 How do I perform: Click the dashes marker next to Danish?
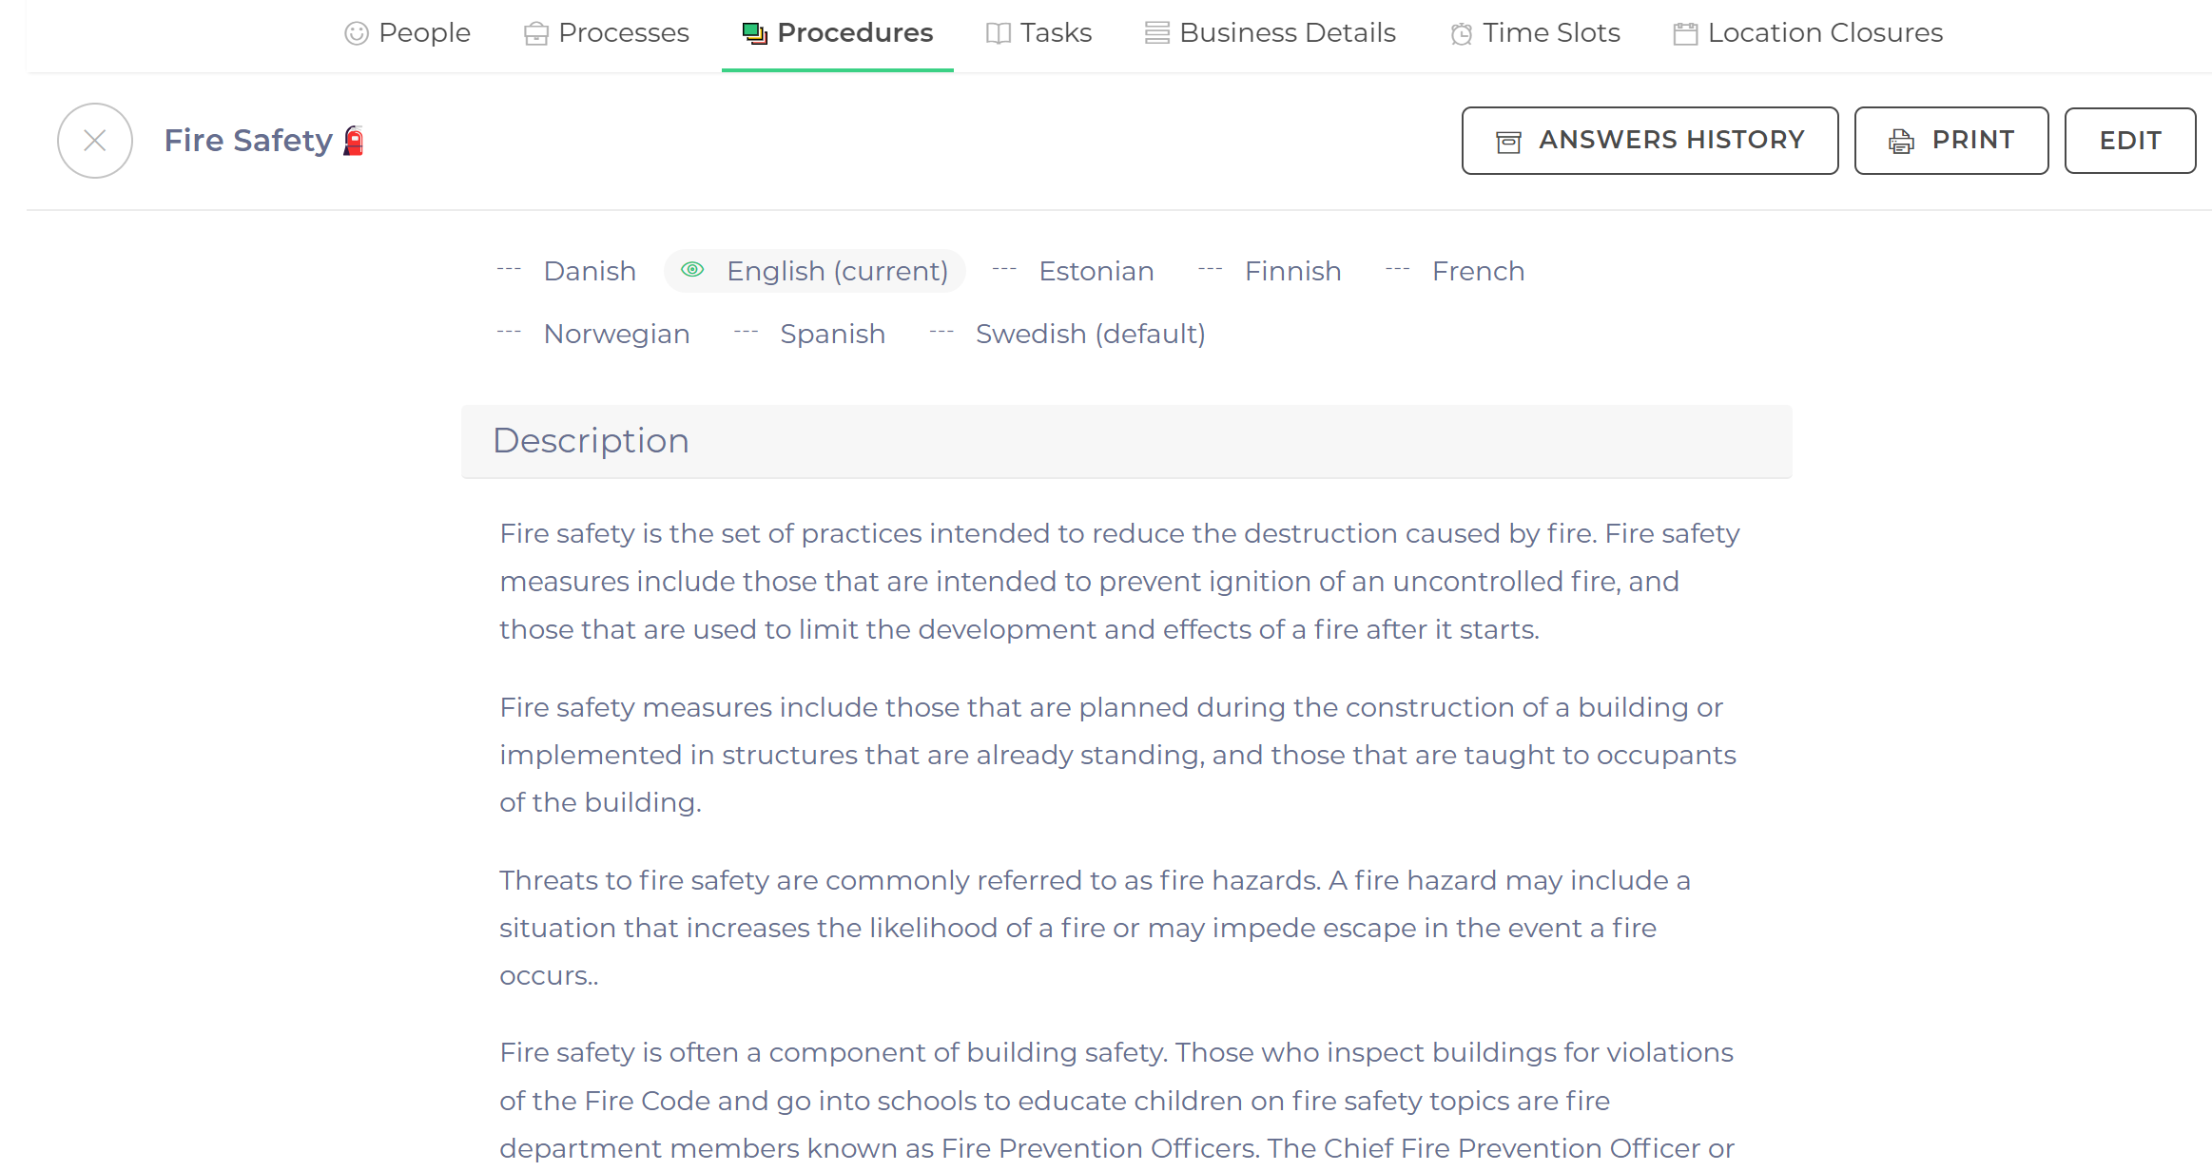[x=509, y=270]
